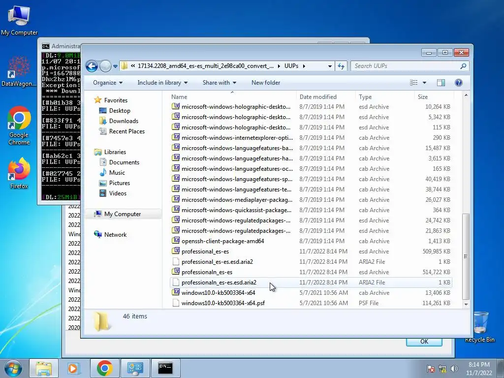The image size is (504, 378).
Task: Open Recycle Bin on desktop
Action: click(x=479, y=327)
